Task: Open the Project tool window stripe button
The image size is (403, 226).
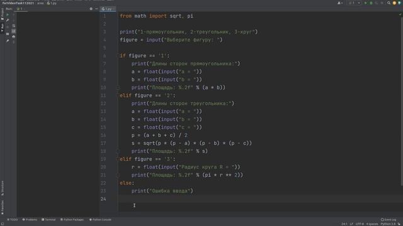Action: pos(3,14)
